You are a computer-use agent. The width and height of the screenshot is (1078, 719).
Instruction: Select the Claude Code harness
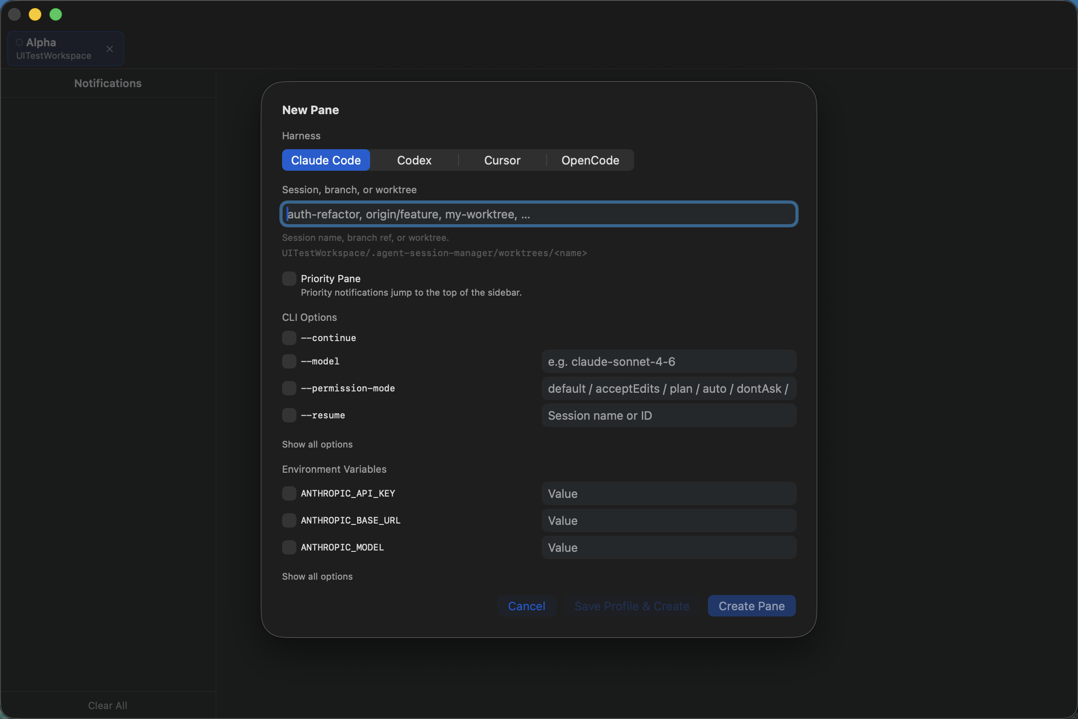pos(326,160)
